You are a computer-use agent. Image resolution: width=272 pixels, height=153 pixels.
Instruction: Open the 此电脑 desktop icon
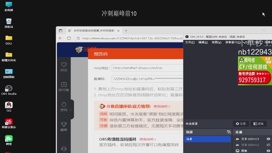9,6
